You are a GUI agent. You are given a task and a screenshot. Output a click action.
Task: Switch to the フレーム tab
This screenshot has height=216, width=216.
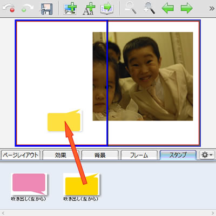139,155
